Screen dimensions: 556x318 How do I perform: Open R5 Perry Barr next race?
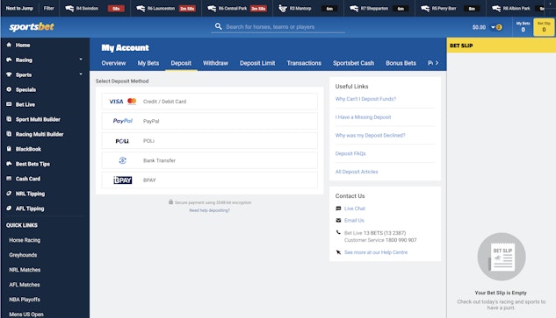451,8
